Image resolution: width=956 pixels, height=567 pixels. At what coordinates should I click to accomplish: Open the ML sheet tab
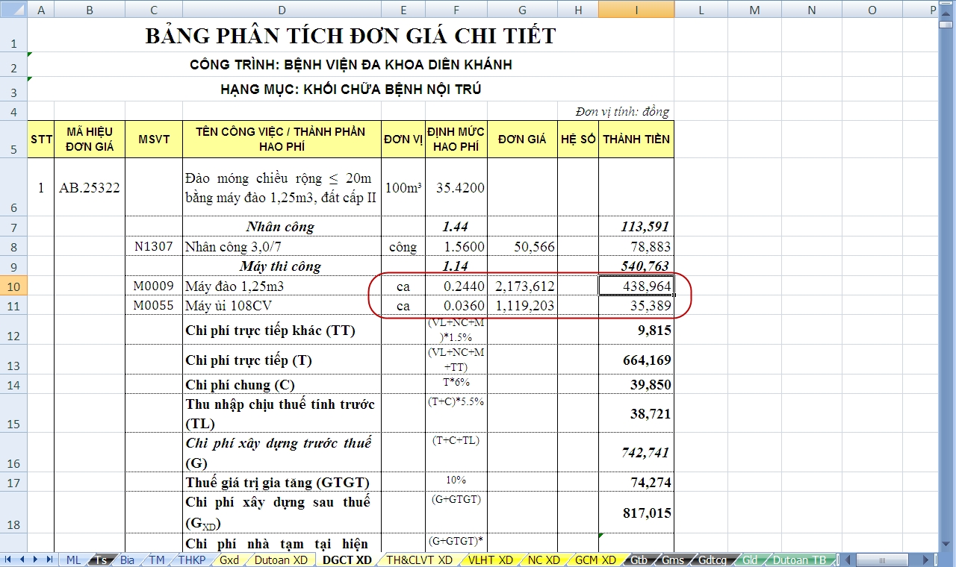[x=73, y=560]
